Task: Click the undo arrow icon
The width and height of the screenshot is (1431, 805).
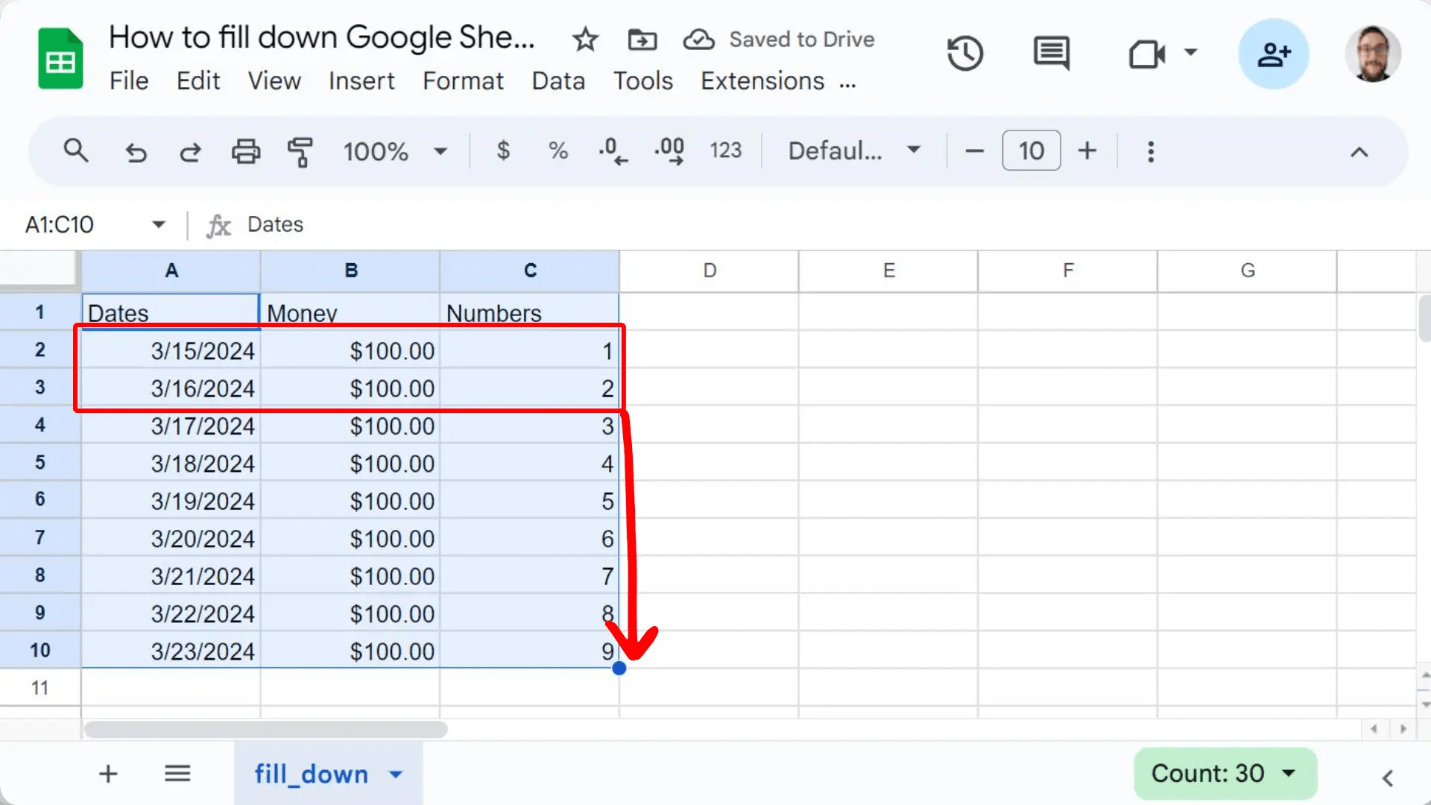Action: pyautogui.click(x=136, y=152)
